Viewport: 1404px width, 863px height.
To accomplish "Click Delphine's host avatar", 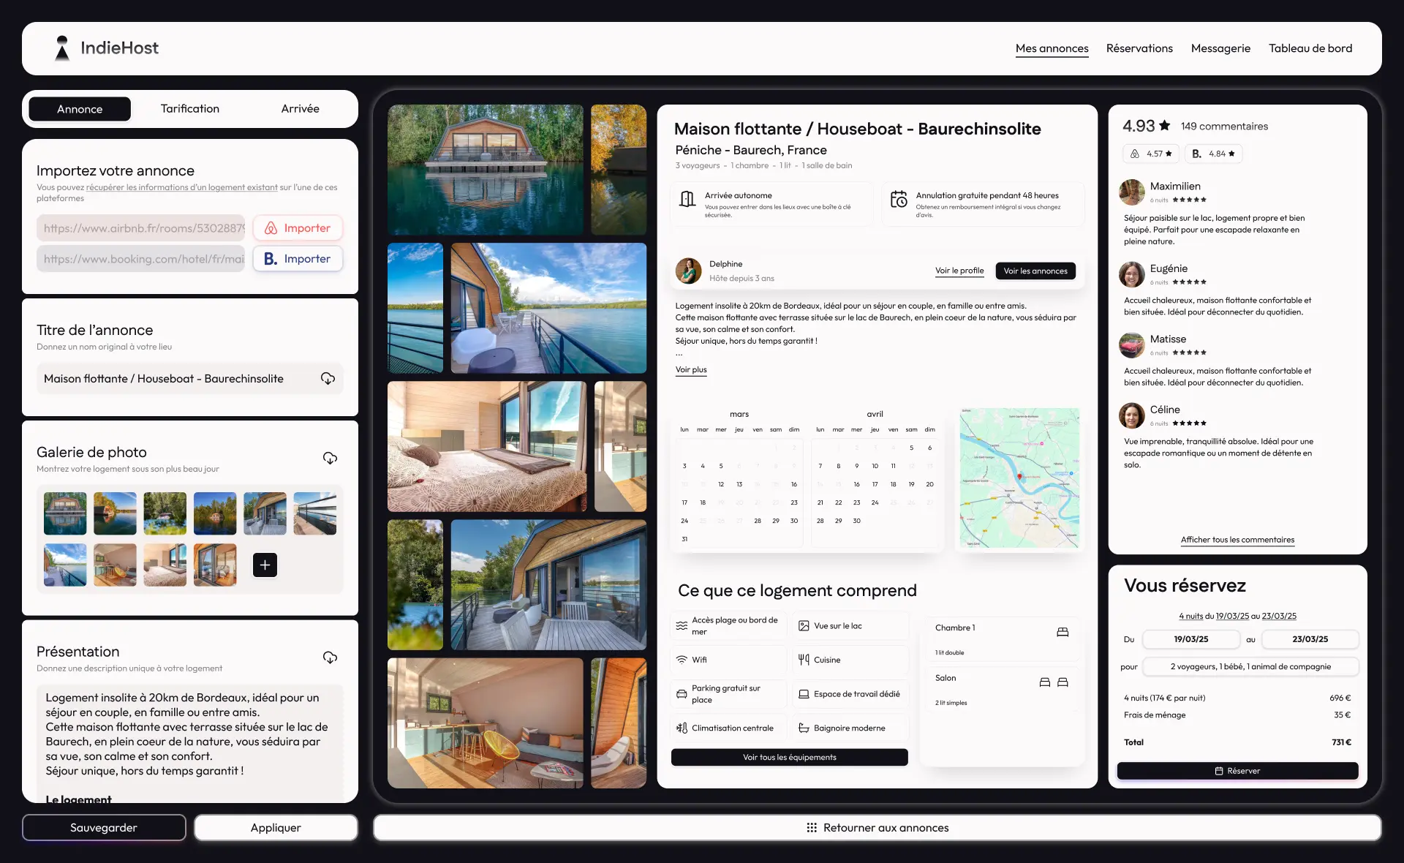I will (688, 271).
